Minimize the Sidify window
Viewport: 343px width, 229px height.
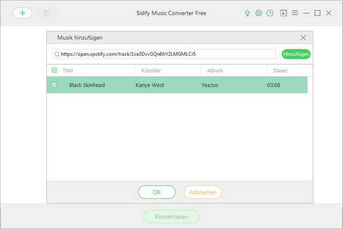pos(306,13)
